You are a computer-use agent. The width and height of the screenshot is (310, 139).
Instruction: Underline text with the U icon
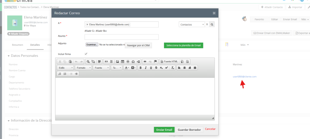pos(151,68)
